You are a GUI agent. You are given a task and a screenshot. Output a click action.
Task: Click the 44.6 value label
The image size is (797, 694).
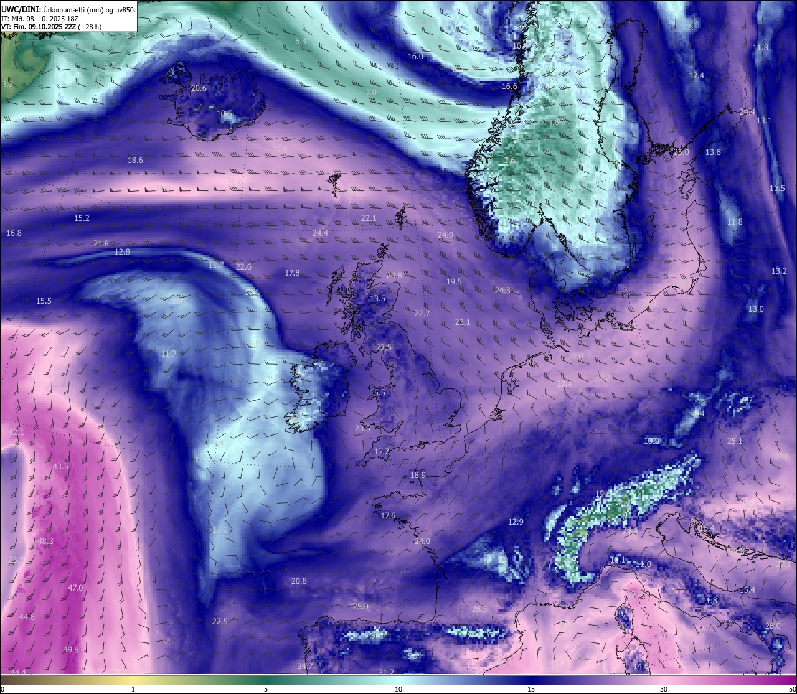pos(27,617)
